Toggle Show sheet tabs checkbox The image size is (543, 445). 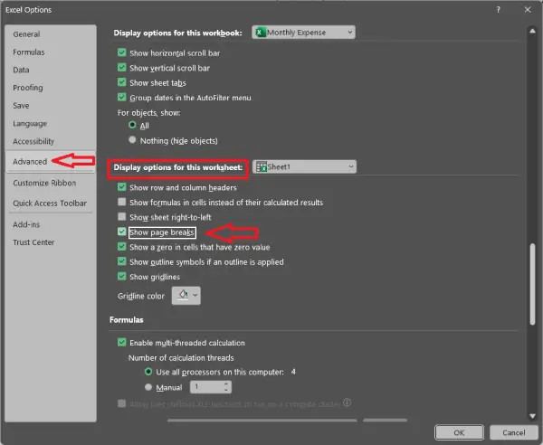[122, 82]
